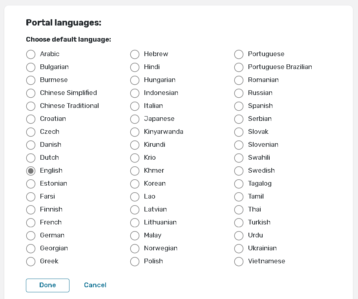Pick Vietnamese as default language
This screenshot has height=299, width=358.
tap(239, 261)
